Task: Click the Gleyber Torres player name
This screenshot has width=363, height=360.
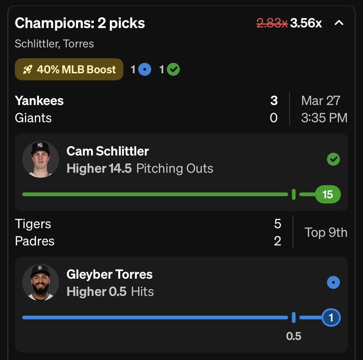Action: tap(109, 274)
